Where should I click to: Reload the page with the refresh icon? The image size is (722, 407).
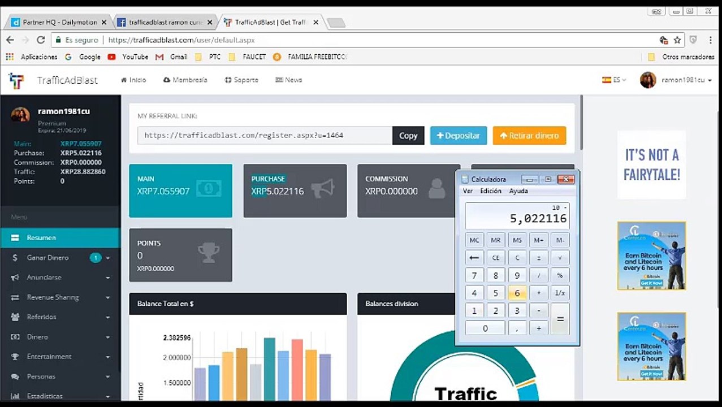pos(40,40)
